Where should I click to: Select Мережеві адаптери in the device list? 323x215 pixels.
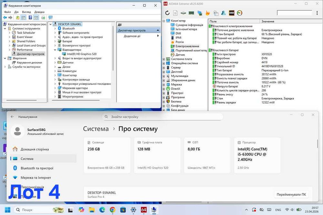(75, 88)
